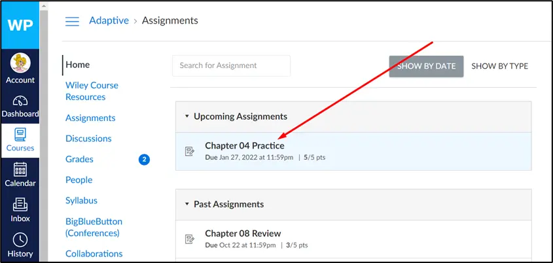Viewport: 553px width, 263px height.
Task: Switch view to Show By Date
Action: tap(426, 66)
